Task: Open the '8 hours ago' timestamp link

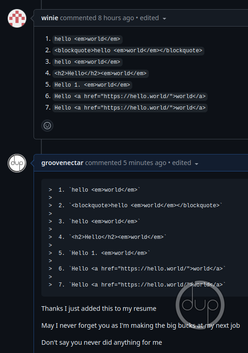Action: coord(116,18)
